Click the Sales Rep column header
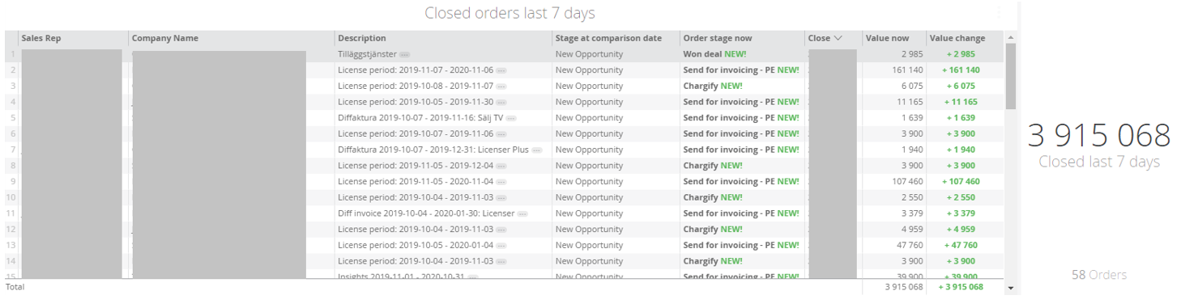Screen dimensions: 1181x308 (41, 38)
